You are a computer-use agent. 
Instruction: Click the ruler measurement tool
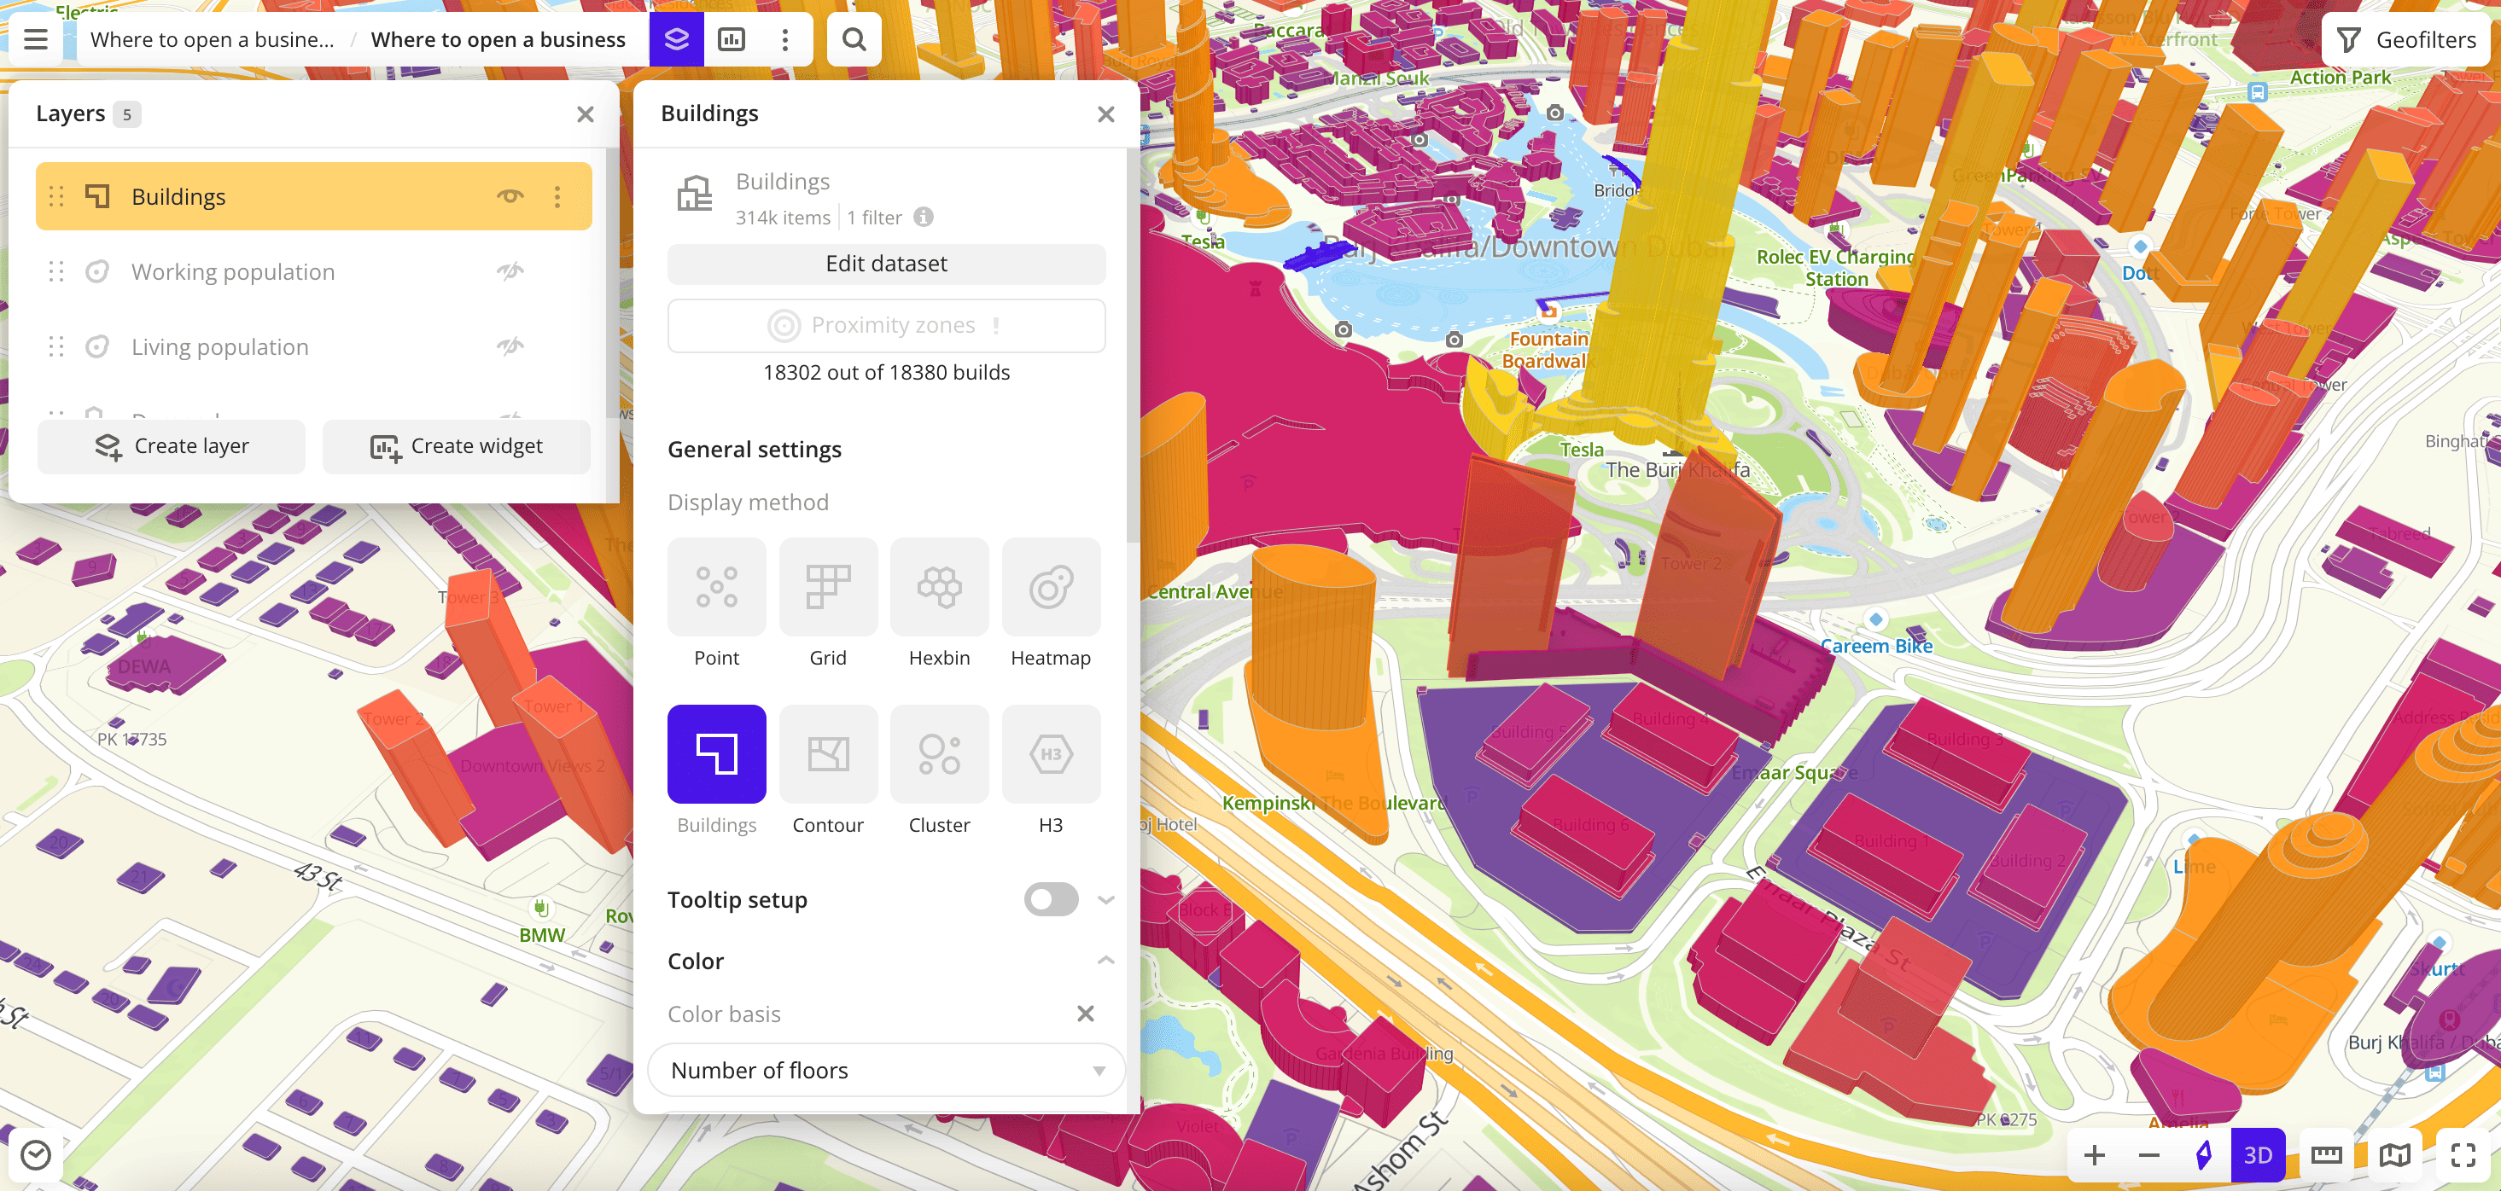tap(2326, 1154)
